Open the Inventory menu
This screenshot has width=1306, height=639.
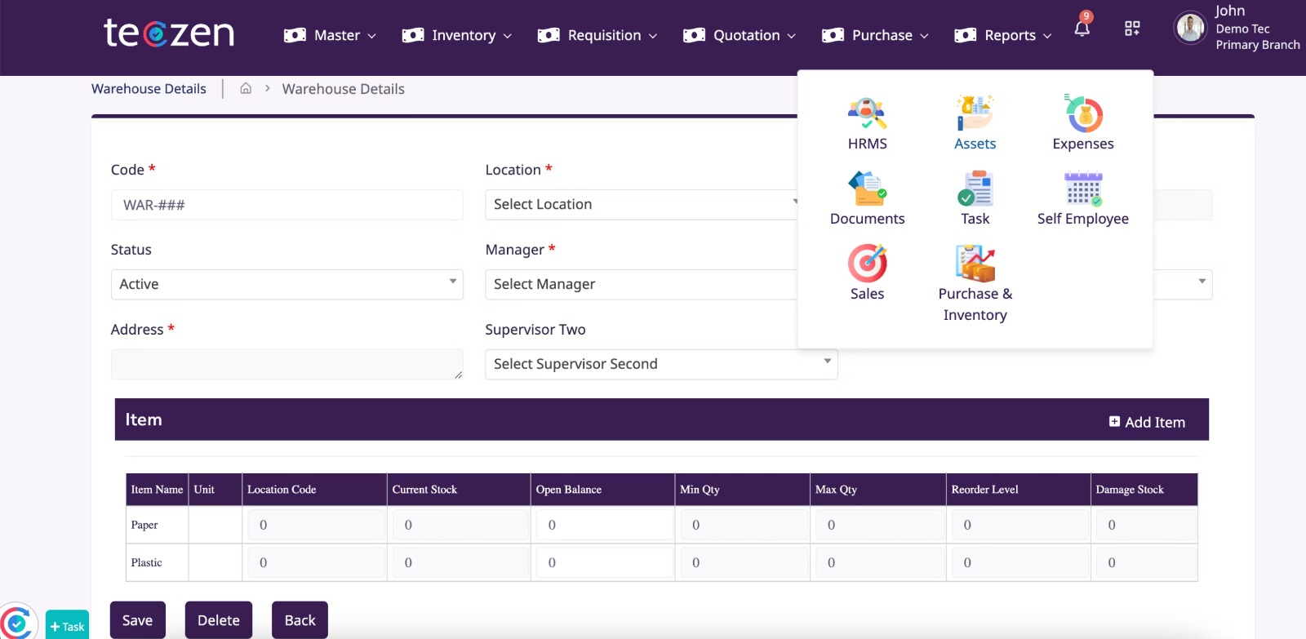click(457, 36)
